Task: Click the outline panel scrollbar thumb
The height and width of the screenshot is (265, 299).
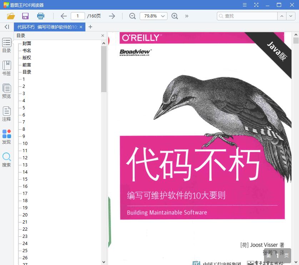Action: tap(104, 69)
